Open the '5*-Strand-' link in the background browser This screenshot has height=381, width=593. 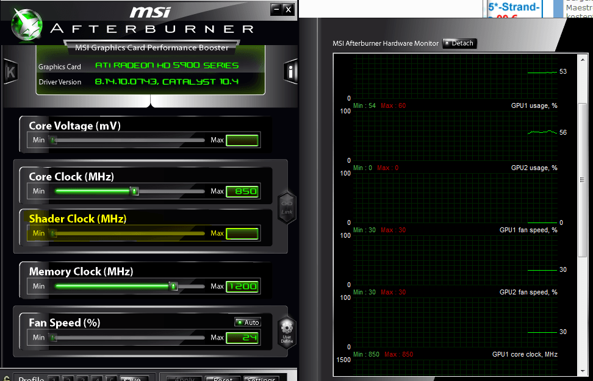coord(514,7)
